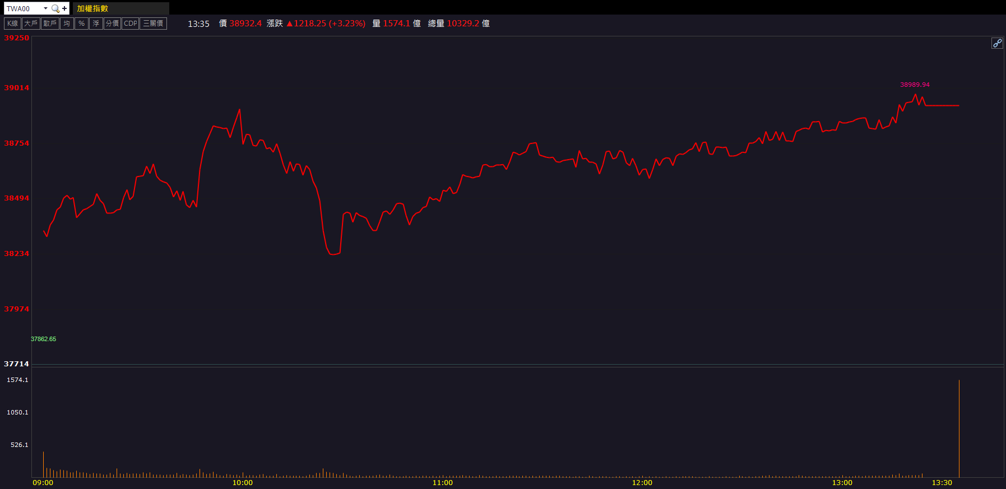Switch to the K線 chart view
This screenshot has height=489, width=1006.
12,24
